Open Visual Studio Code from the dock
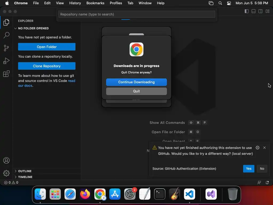Image resolution: width=273 pixels, height=205 pixels. click(x=190, y=194)
